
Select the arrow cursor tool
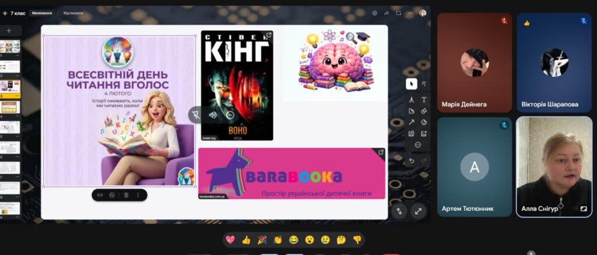click(x=411, y=84)
